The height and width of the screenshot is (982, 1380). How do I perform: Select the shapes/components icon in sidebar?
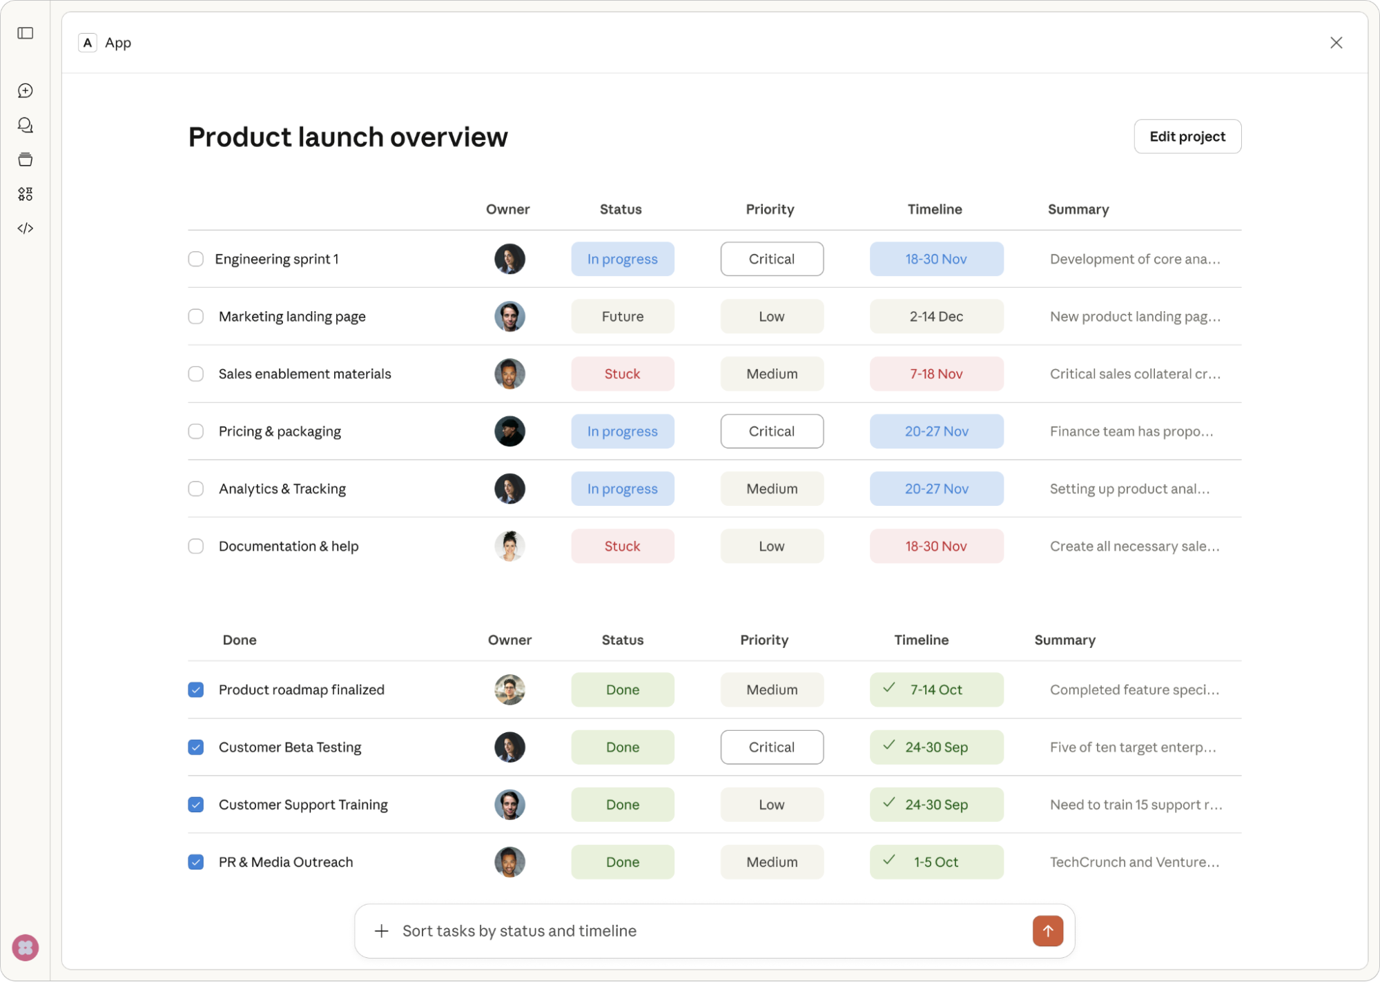(x=26, y=194)
